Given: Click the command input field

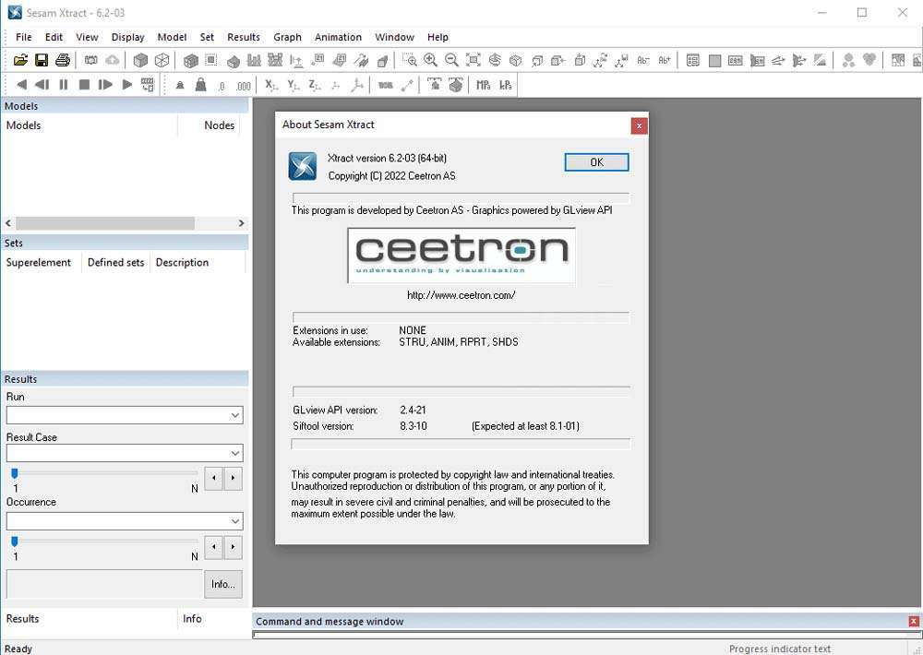Looking at the screenshot, I should (586, 635).
